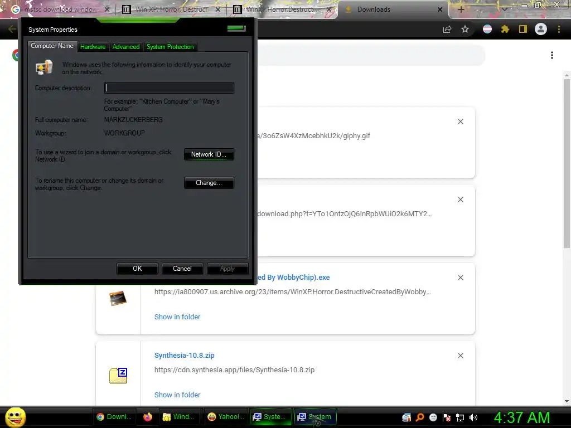Open the Synthesia-10.8.zip file link
This screenshot has width=571, height=428.
click(184, 355)
